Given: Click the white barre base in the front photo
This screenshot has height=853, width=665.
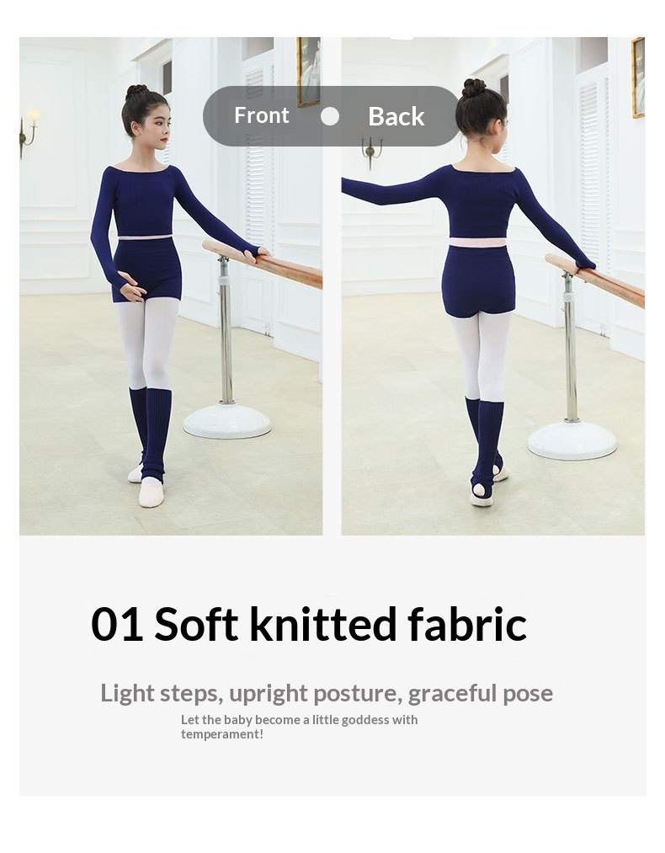Looking at the screenshot, I should (x=227, y=420).
